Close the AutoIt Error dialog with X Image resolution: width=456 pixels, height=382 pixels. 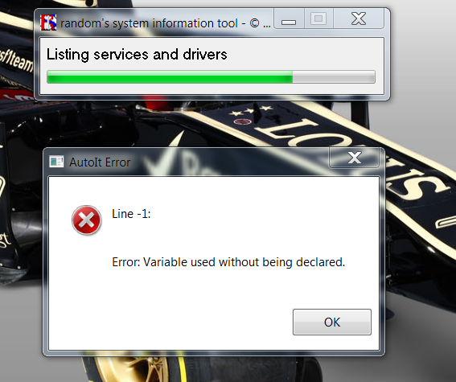coord(354,158)
